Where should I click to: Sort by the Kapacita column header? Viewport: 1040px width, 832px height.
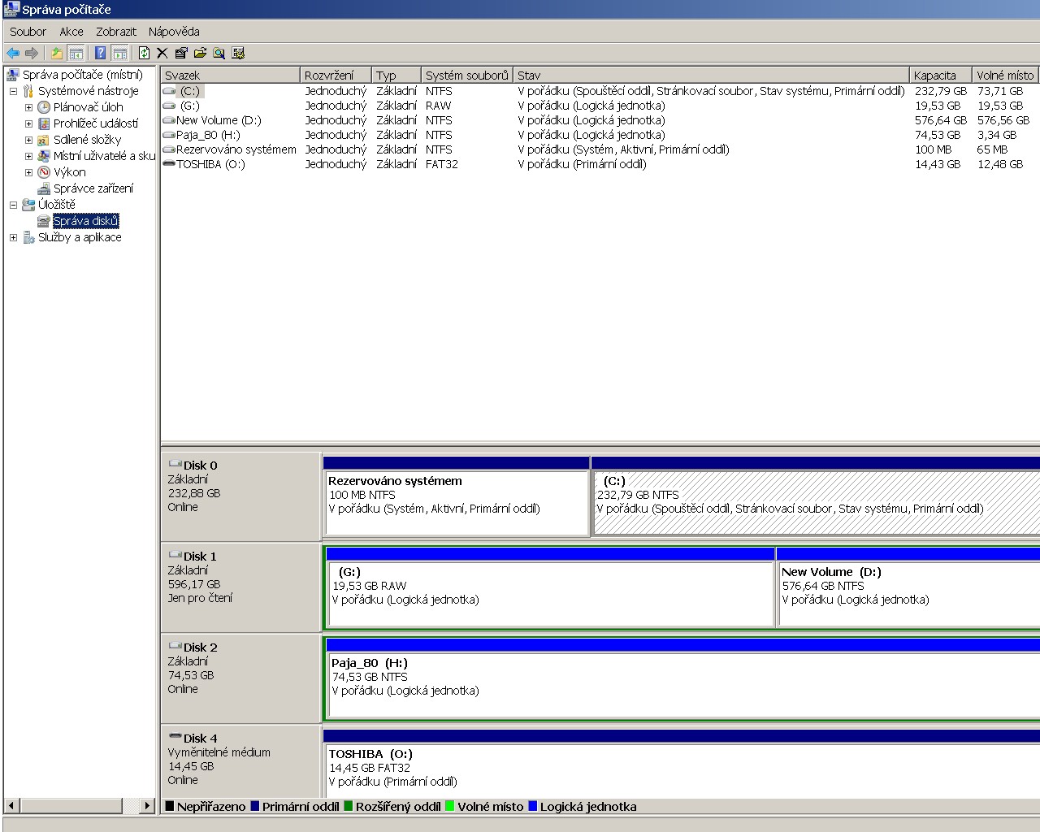(938, 75)
